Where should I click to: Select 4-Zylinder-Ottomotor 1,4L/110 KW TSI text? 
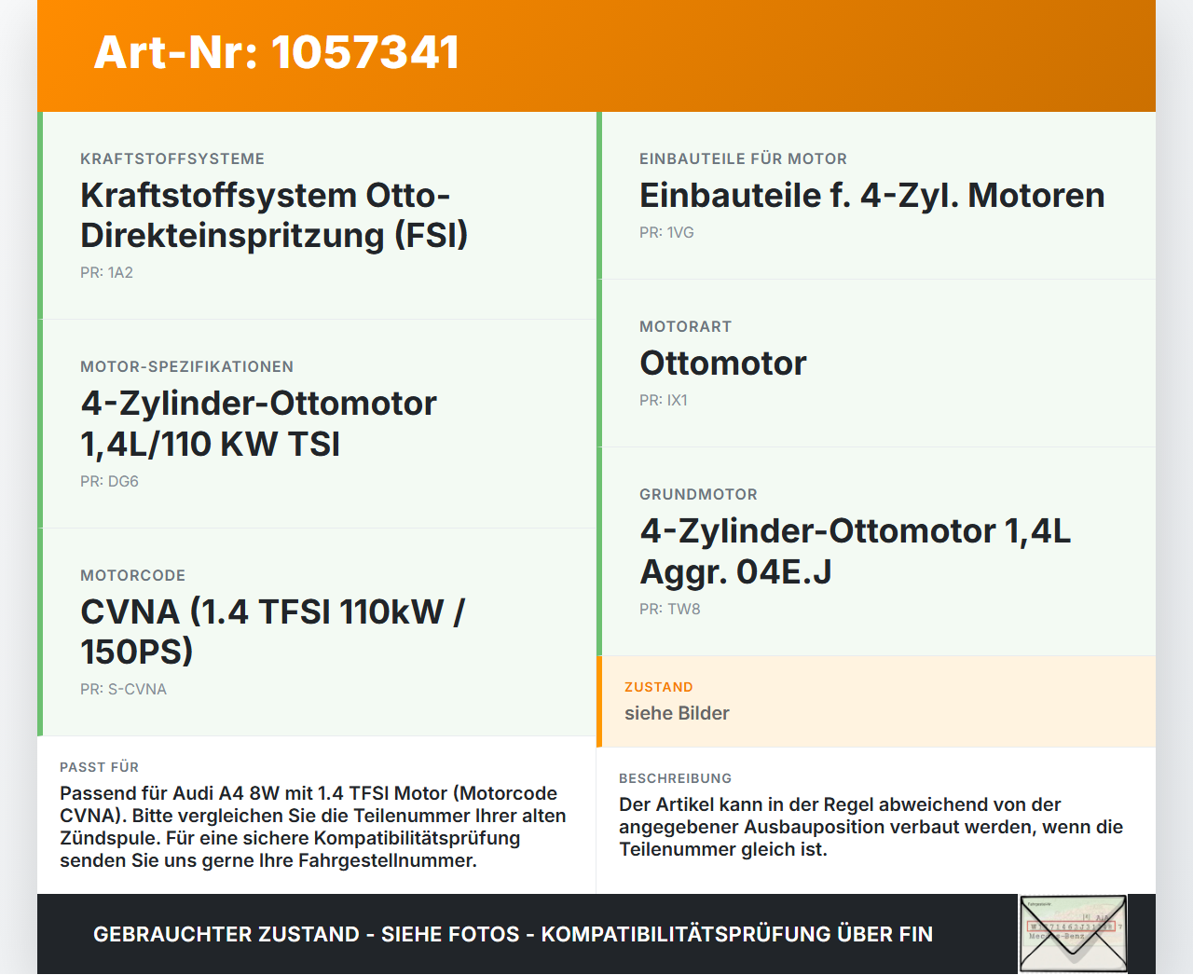pyautogui.click(x=258, y=423)
